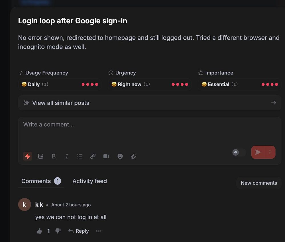Image resolution: width=285 pixels, height=242 pixels.
Task: Open the New comments sort dropdown
Action: 258,183
